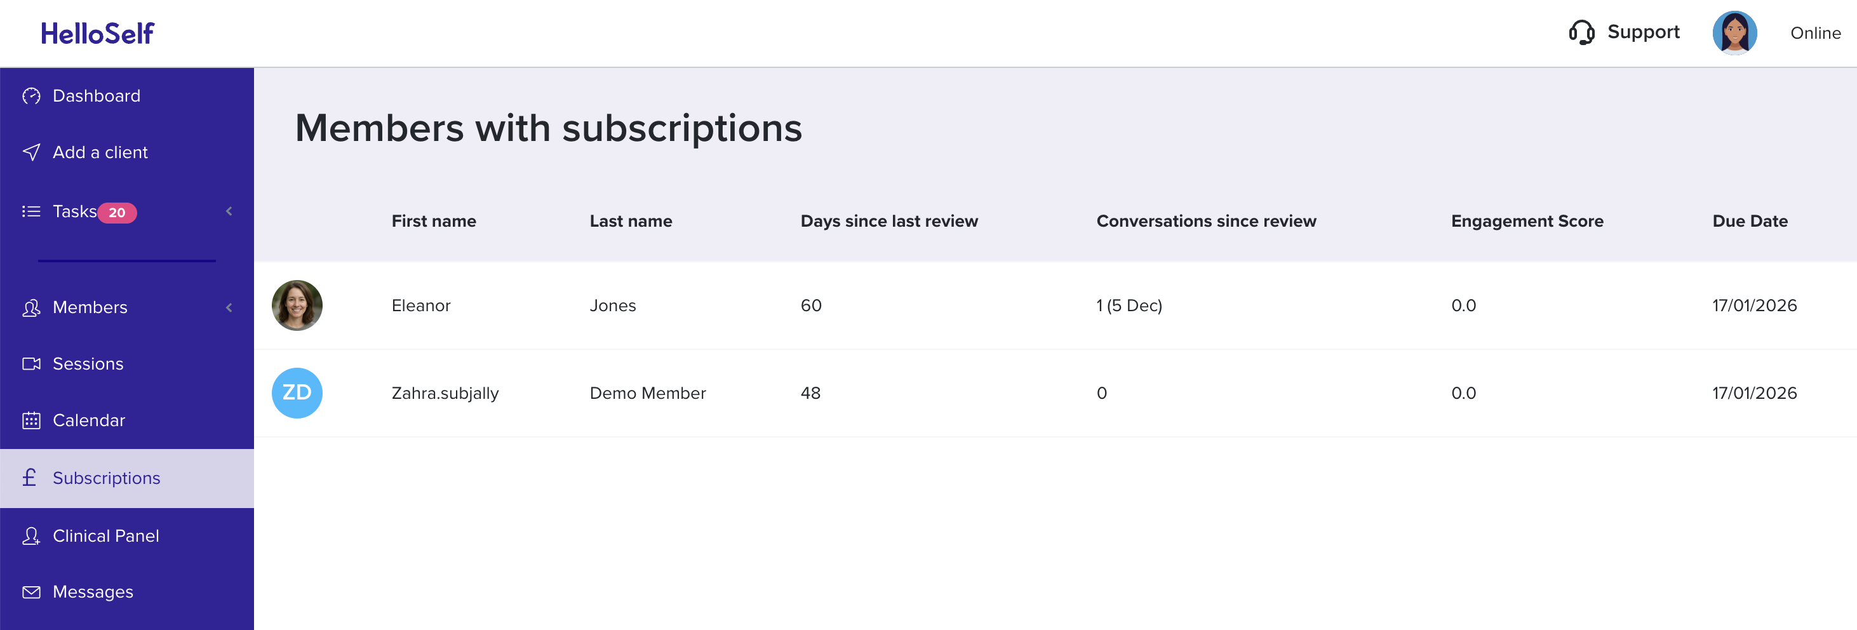Click Eleanor Jones's profile photo
Screen dimensions: 1857x630
(297, 305)
